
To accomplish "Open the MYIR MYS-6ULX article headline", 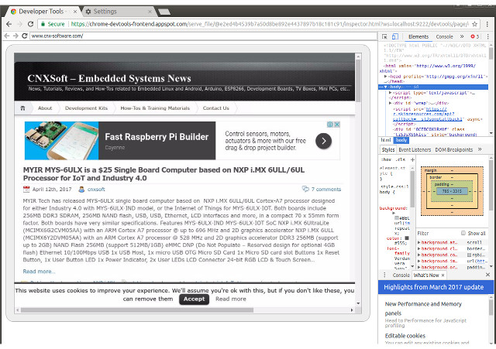I will point(164,174).
